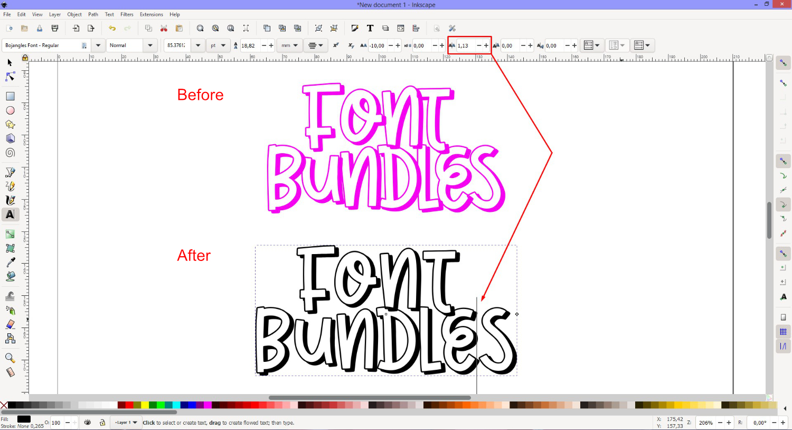Viewport: 792px width, 430px height.
Task: Toggle current layer visibility eye
Action: pyautogui.click(x=88, y=423)
